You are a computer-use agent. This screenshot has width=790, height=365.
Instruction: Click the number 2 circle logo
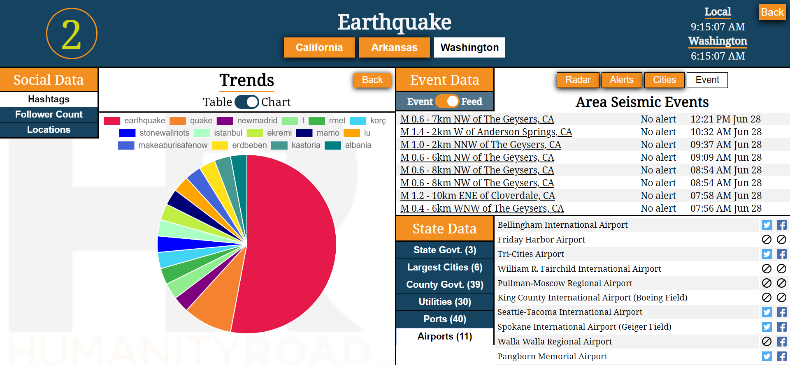click(72, 34)
